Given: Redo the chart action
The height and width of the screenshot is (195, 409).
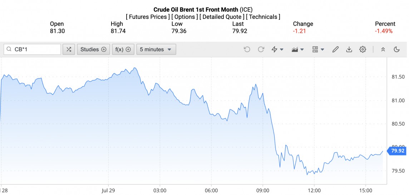Looking at the screenshot, I should click(261, 50).
